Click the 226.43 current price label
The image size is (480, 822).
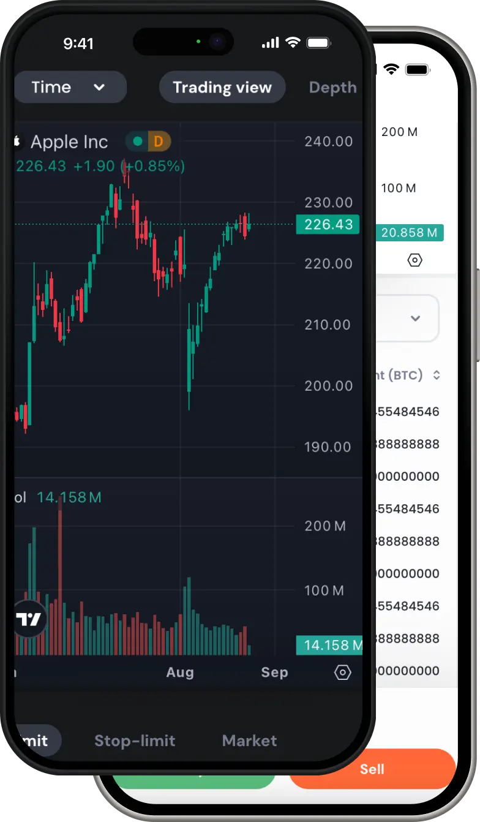(328, 224)
